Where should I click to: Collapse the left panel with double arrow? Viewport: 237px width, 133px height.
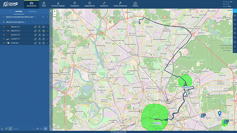51,11
